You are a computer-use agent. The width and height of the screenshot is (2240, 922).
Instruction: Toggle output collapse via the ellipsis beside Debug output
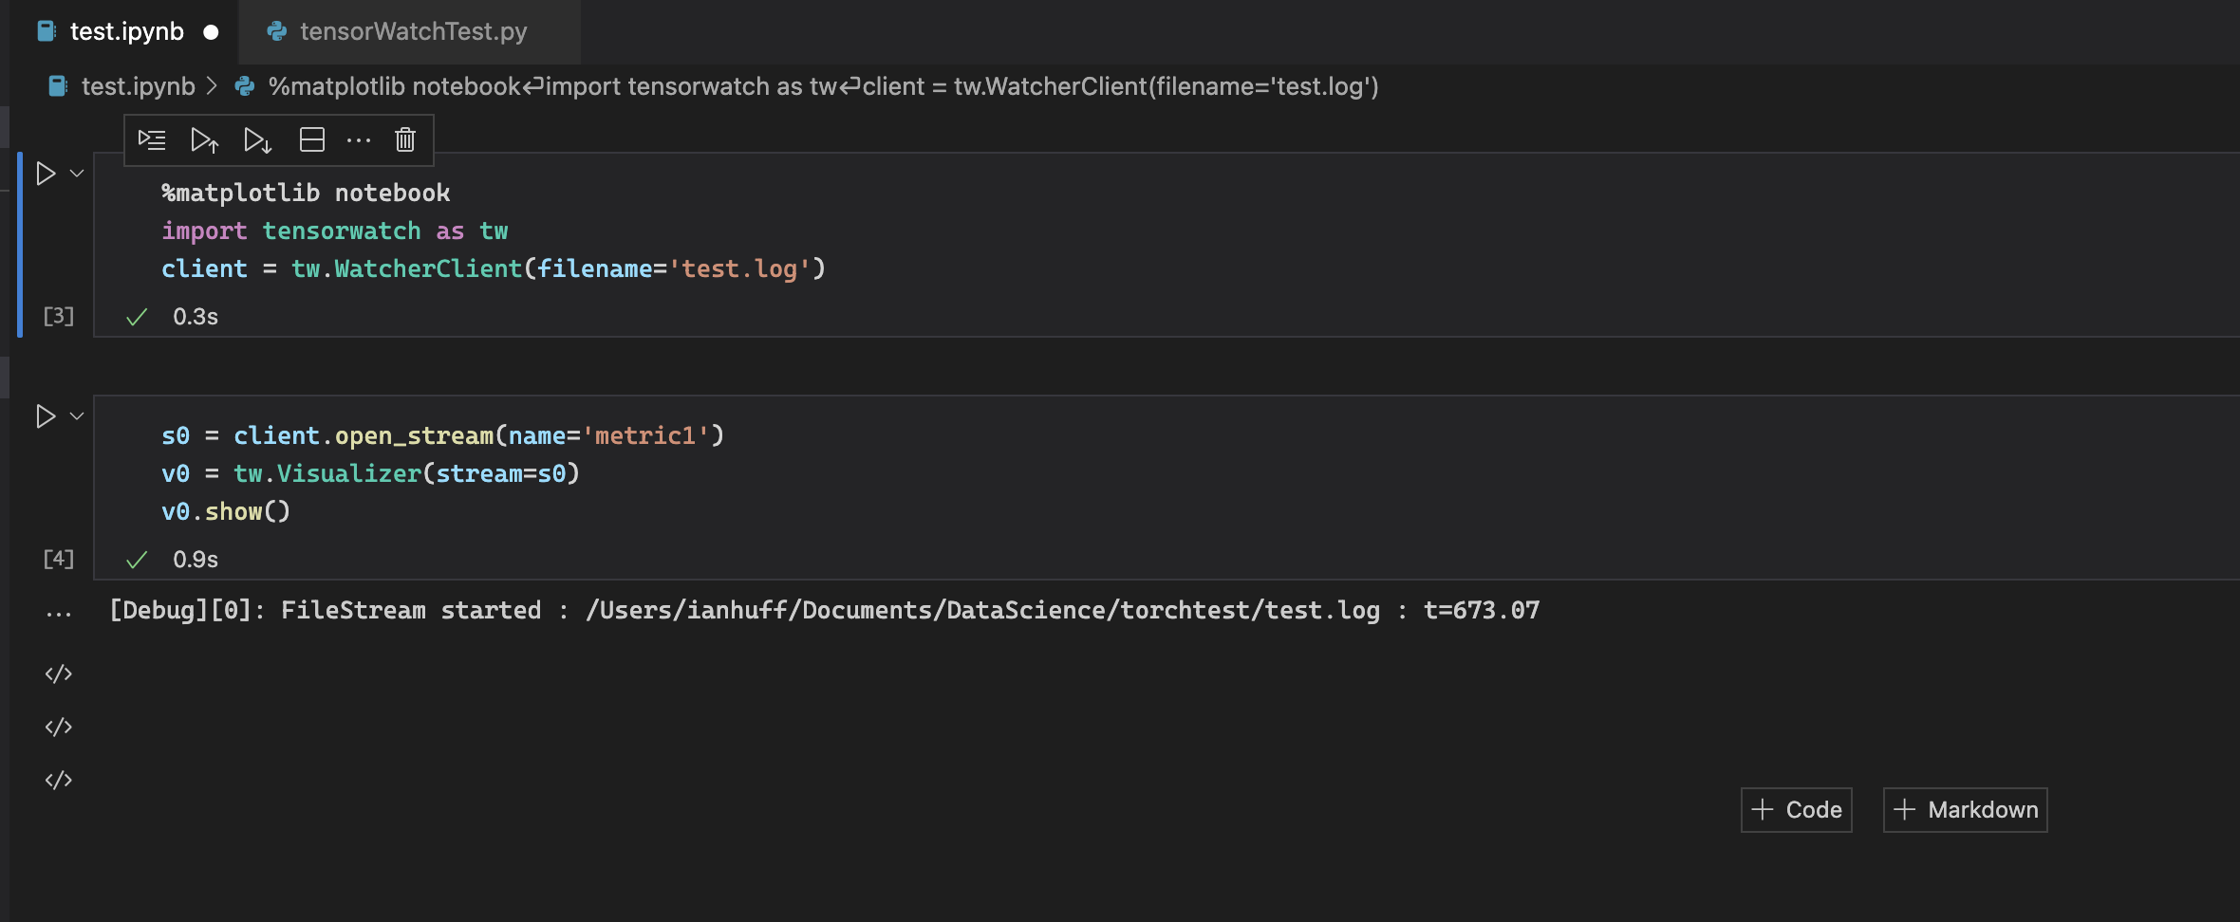click(x=59, y=612)
